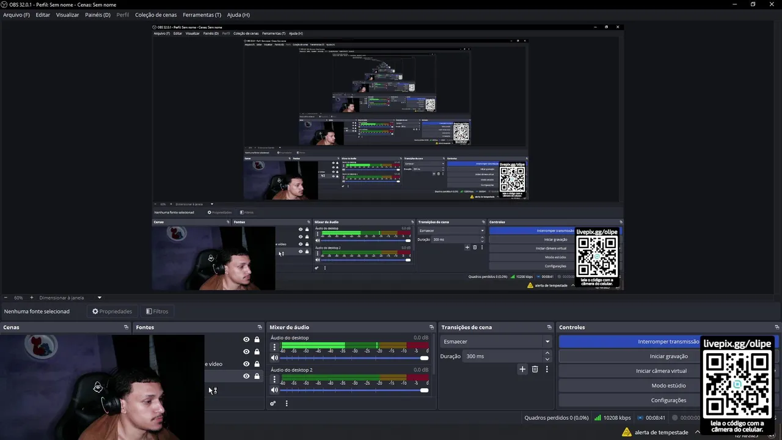This screenshot has height=440, width=782.
Task: Click the 60% zoom level value
Action: point(18,298)
